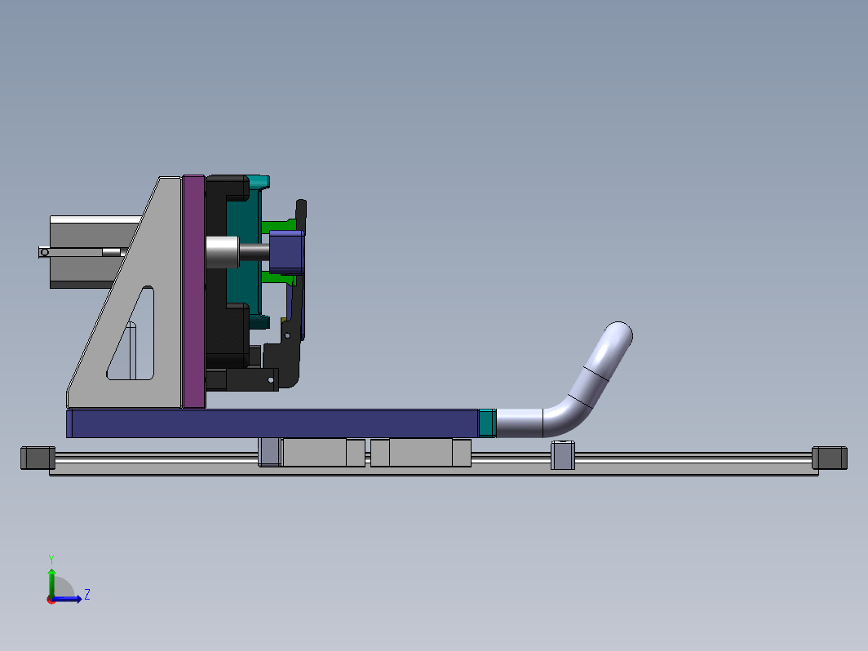The image size is (868, 651).
Task: Pick the teal collar joining base plate and tube
Action: 487,423
